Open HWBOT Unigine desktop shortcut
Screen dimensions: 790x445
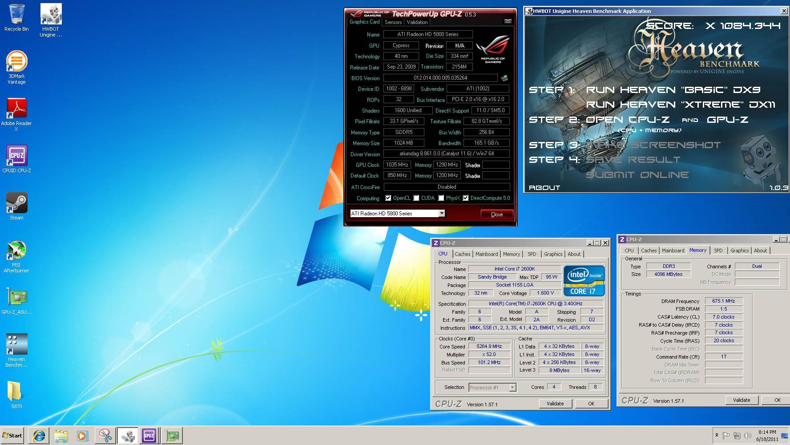click(51, 20)
